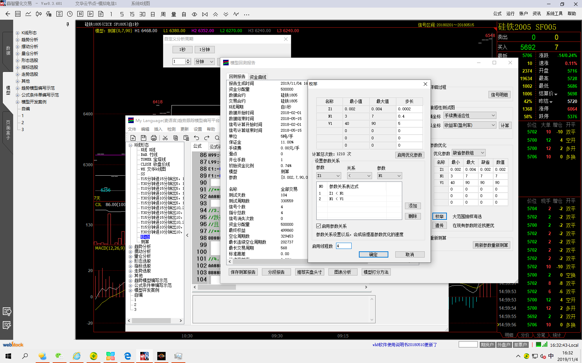Select the candlestick chart icon
This screenshot has width=582, height=363.
click(38, 14)
